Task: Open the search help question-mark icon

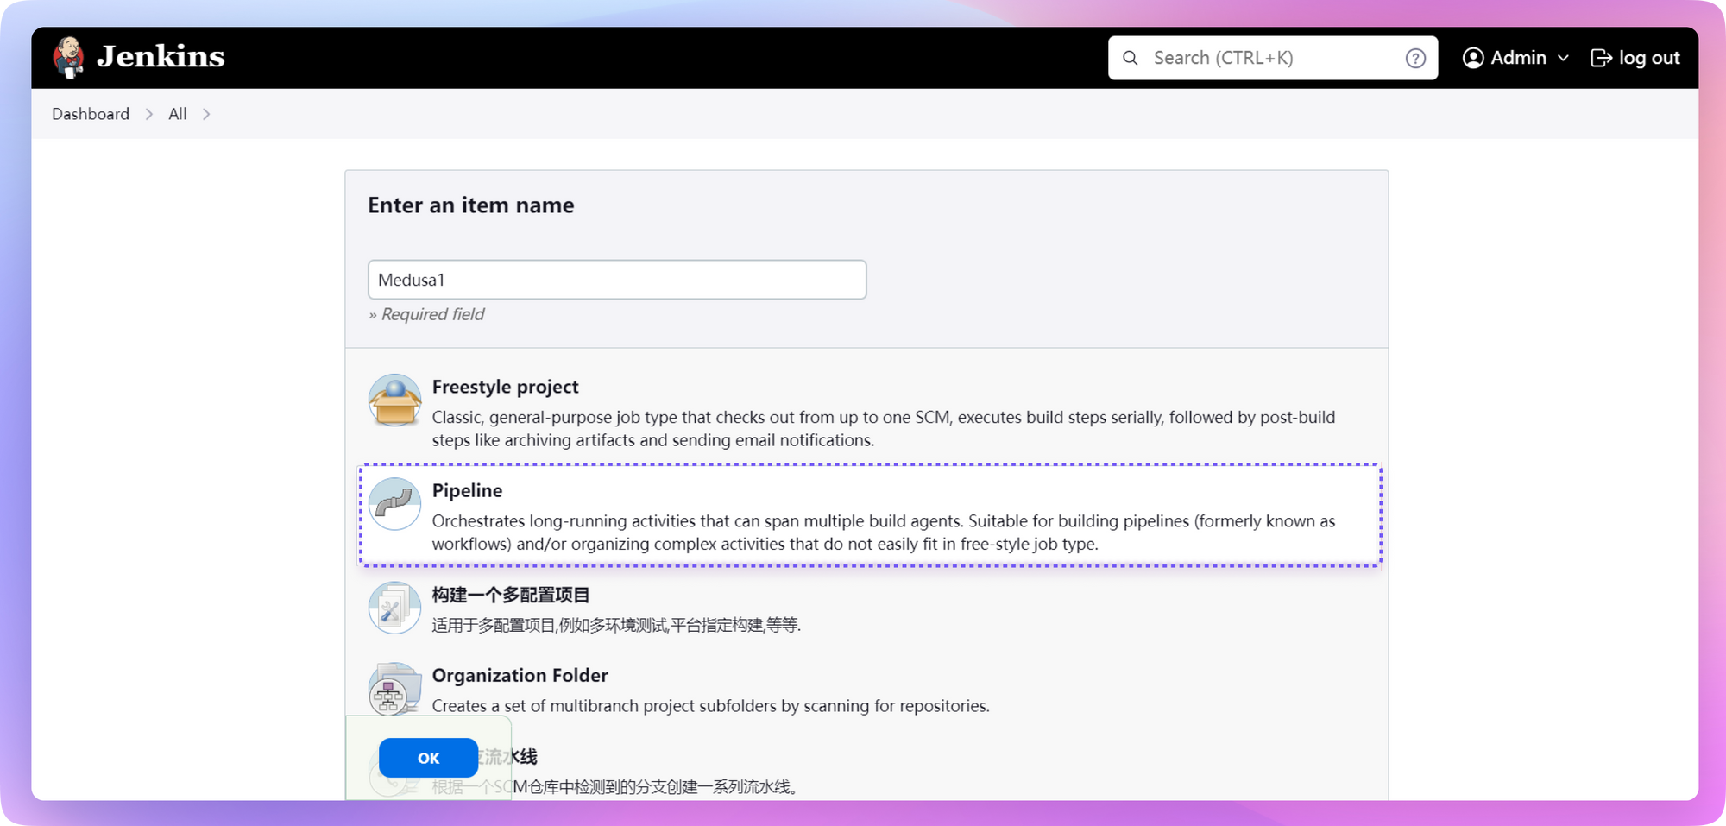Action: [x=1415, y=58]
